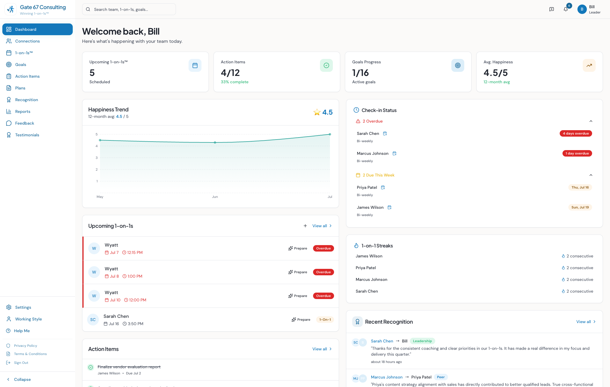The image size is (610, 387).
Task: View all recent recognition
Action: pyautogui.click(x=586, y=322)
